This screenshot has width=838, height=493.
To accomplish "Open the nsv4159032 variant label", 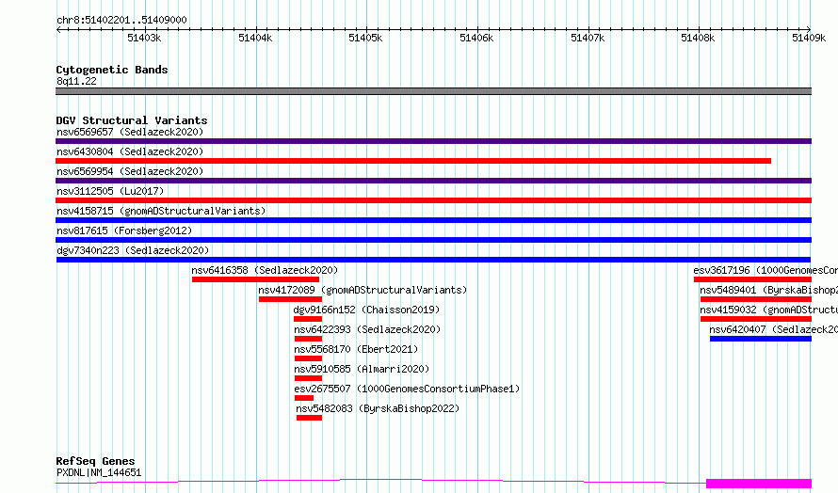I will click(x=768, y=310).
